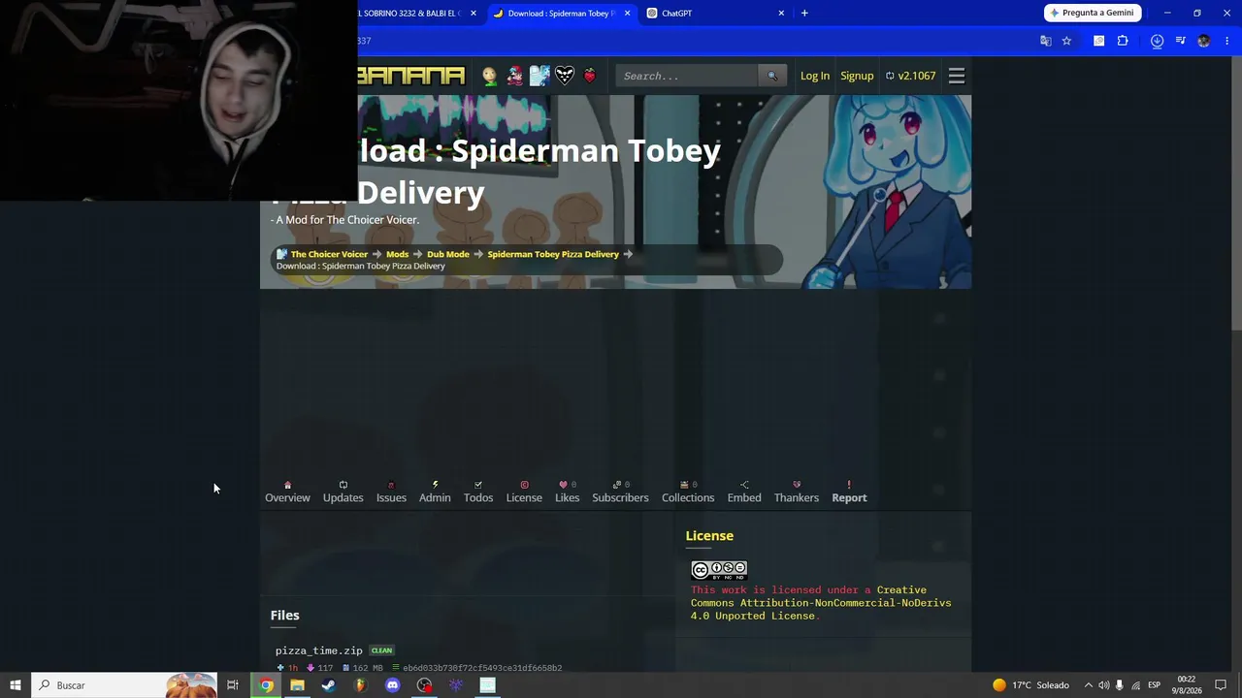
Task: Click the Creative Commons BY-NC-ND license badge
Action: click(719, 570)
